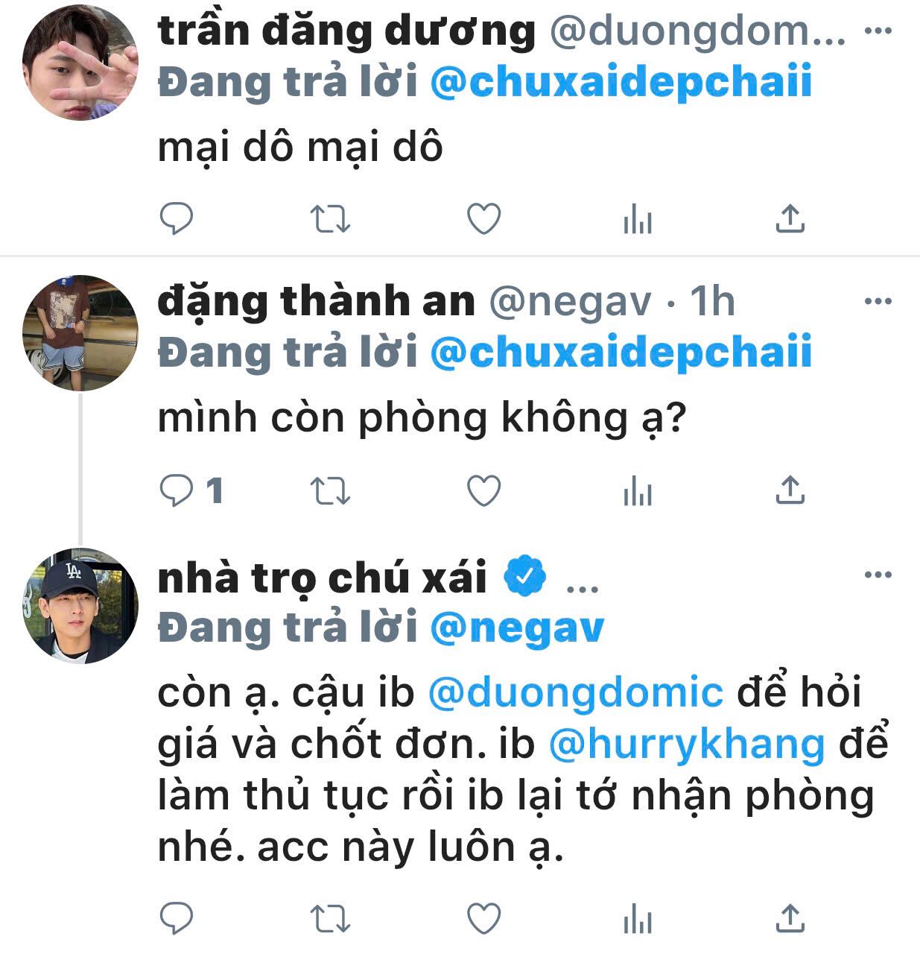
Task: Open the @duongdomic mention link
Action: click(x=576, y=692)
